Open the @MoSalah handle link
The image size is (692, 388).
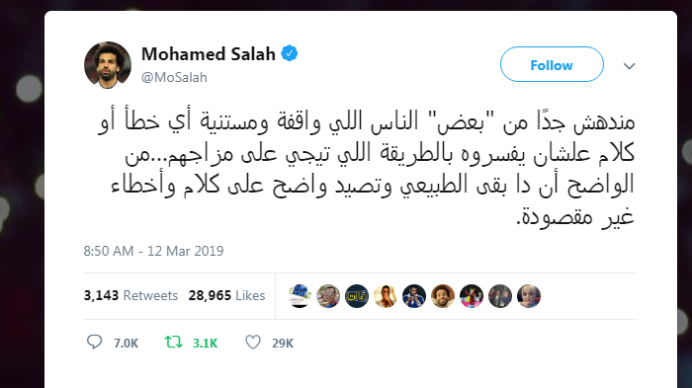(x=174, y=77)
